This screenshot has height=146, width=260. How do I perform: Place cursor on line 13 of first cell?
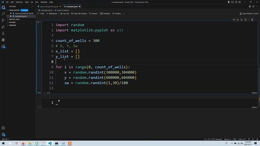click(x=156, y=88)
